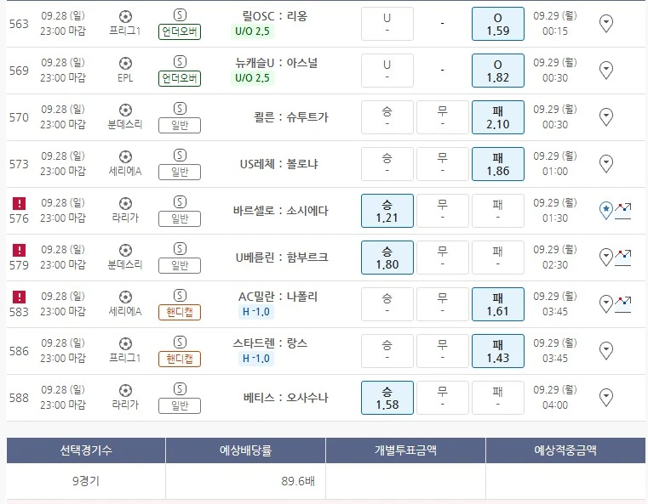The image size is (648, 504).
Task: Unselect the 패 1.86 pick for US레체
Action: pos(497,164)
